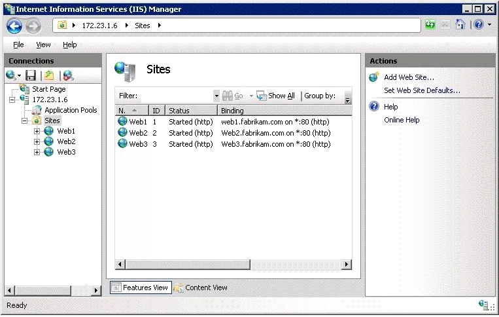Click the right arrow of Sites list scrollbar
The width and height of the screenshot is (499, 317).
[x=346, y=264]
